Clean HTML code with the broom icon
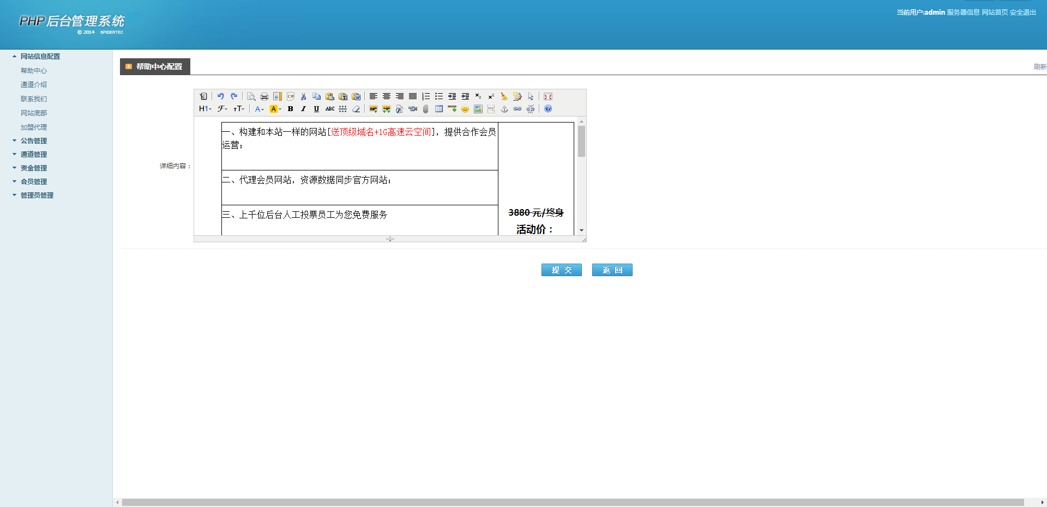Viewport: 1047px width, 507px height. coord(504,96)
